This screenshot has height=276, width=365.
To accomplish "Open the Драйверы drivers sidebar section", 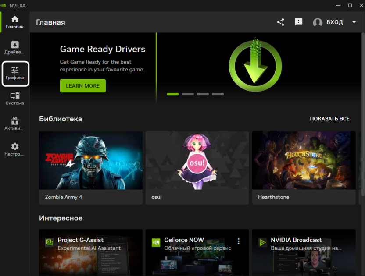I will [14, 48].
